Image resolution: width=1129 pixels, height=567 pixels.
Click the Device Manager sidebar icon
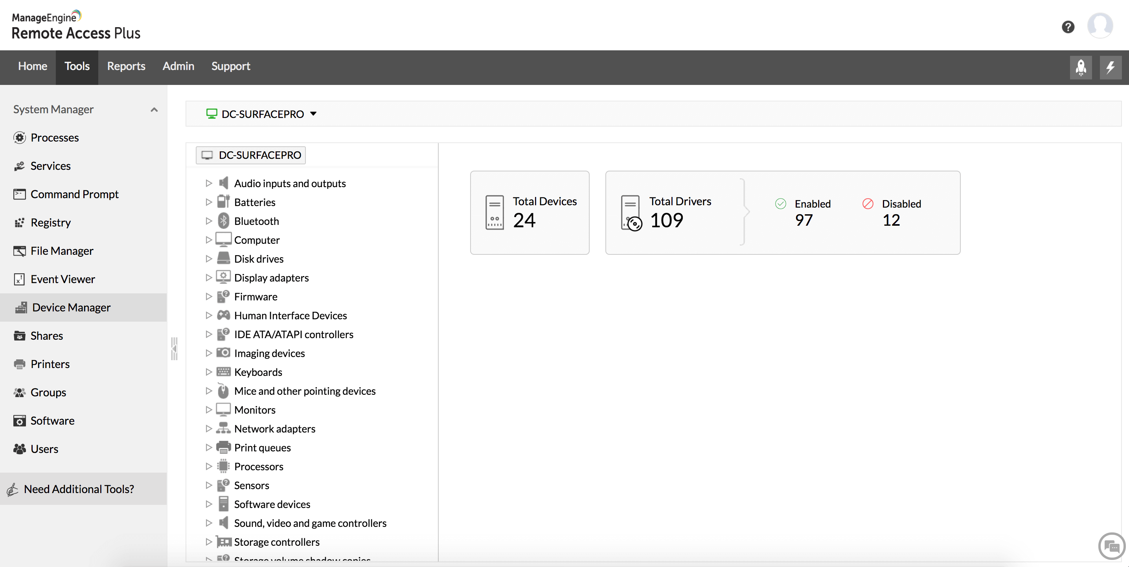click(19, 307)
